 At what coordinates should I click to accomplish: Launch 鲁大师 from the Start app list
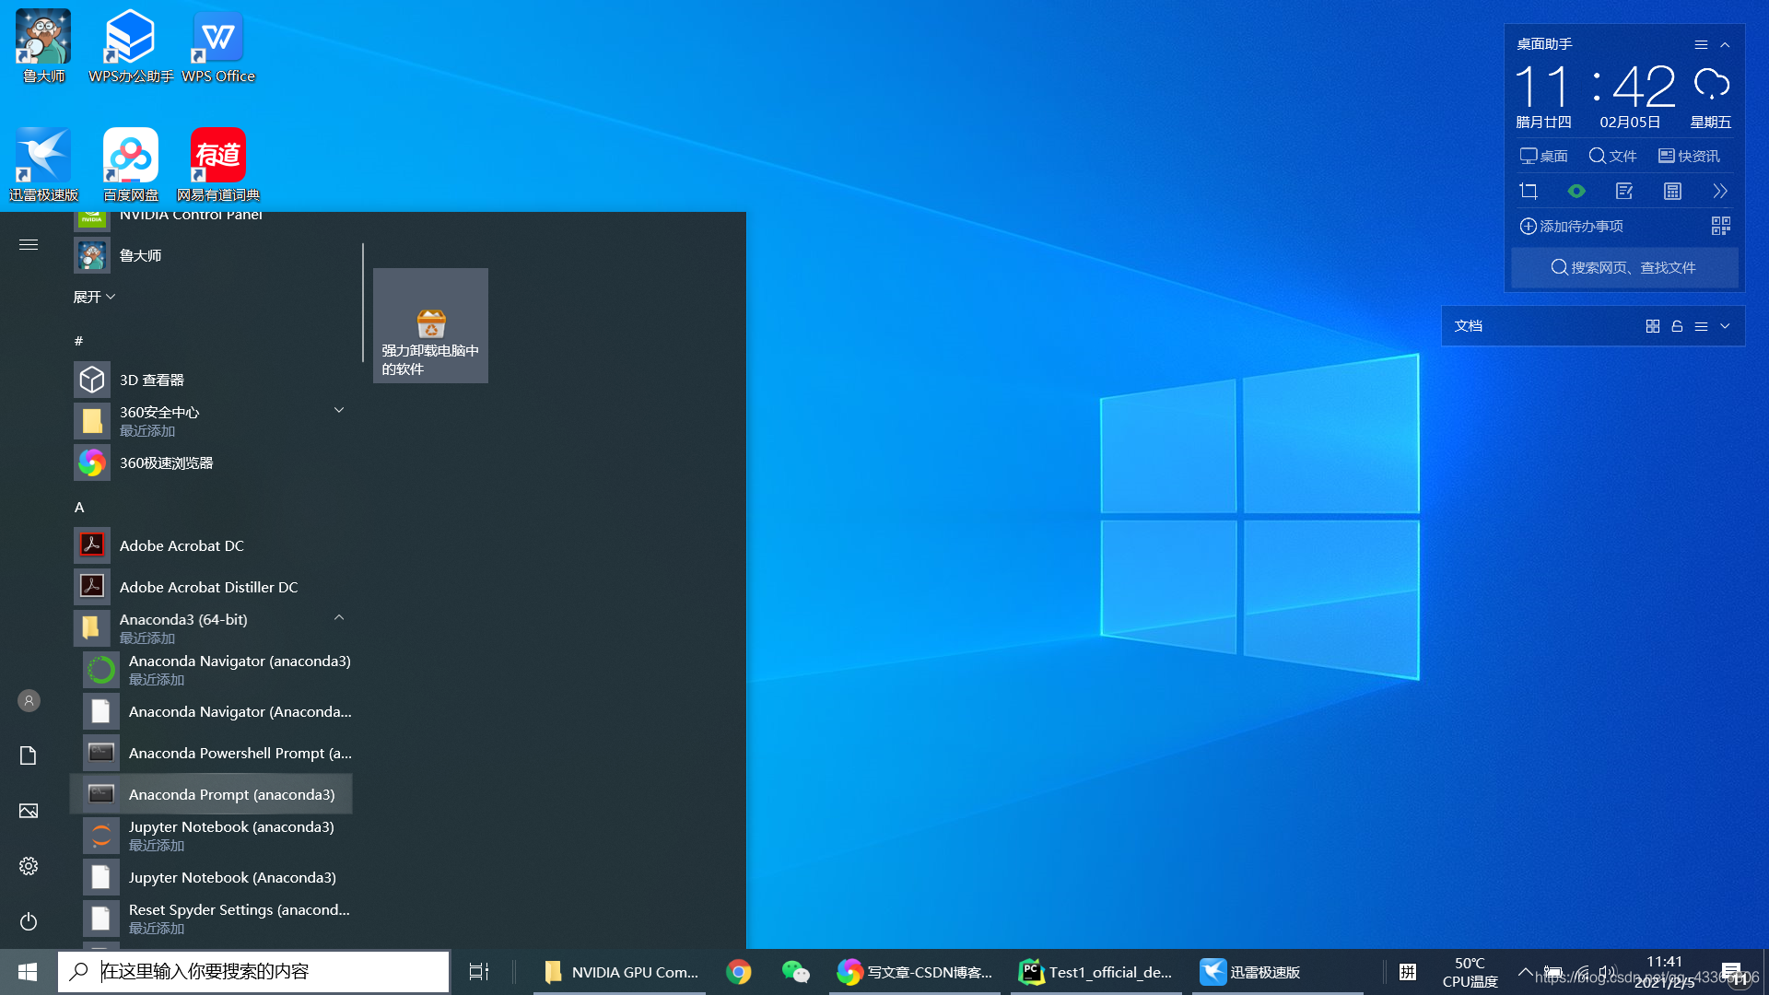coord(212,255)
